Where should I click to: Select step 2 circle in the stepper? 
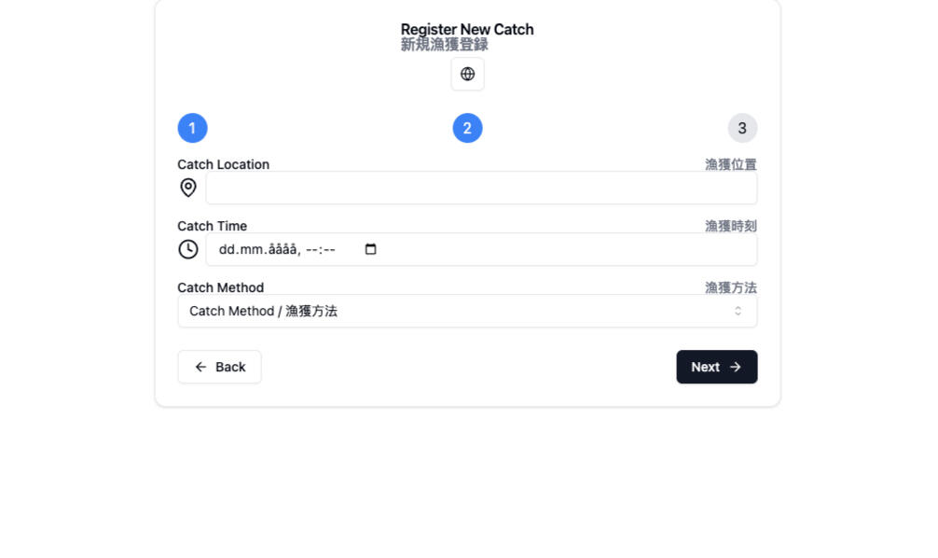467,128
